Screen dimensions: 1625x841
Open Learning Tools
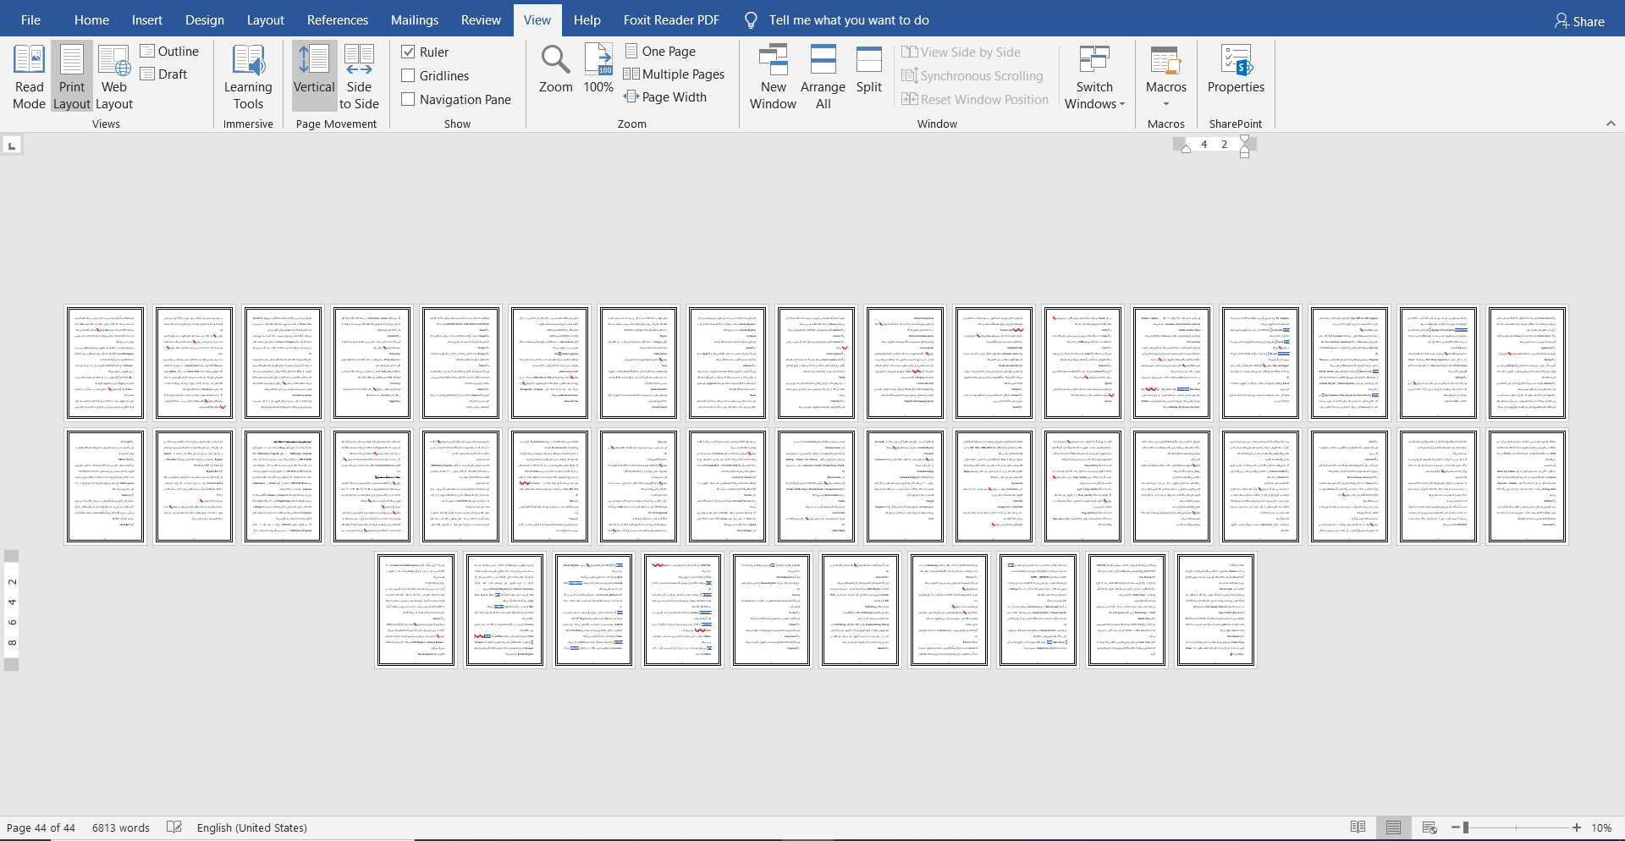click(248, 77)
